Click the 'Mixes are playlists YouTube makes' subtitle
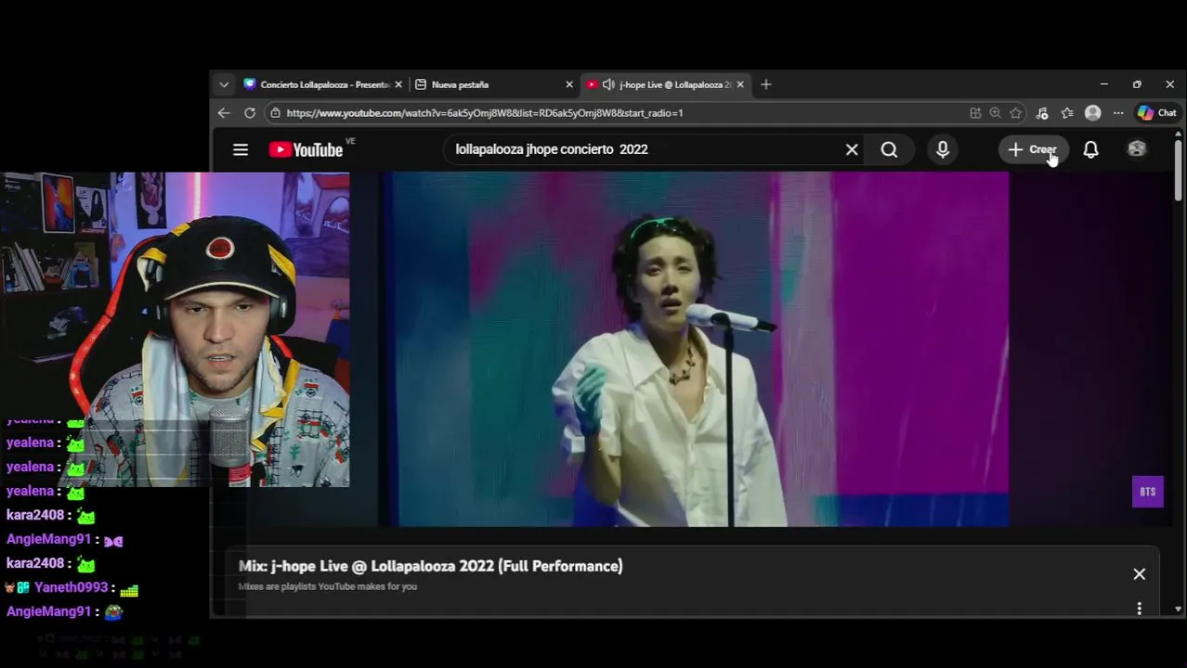Image resolution: width=1187 pixels, height=668 pixels. 328,586
